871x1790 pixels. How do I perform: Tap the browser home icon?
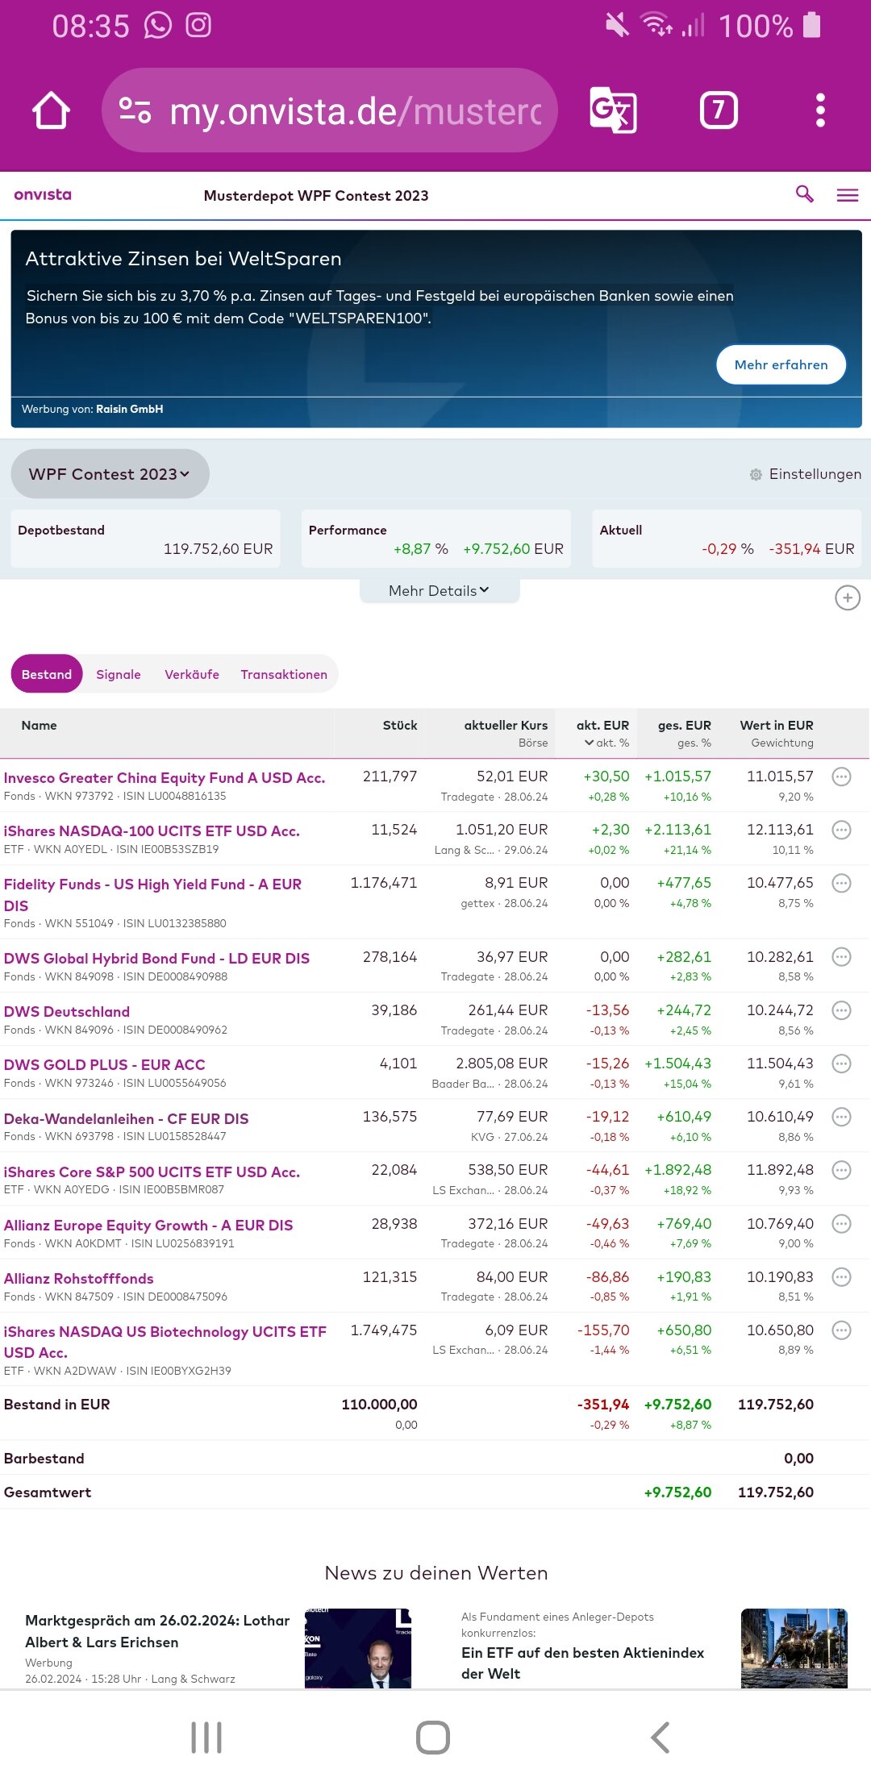[x=51, y=110]
